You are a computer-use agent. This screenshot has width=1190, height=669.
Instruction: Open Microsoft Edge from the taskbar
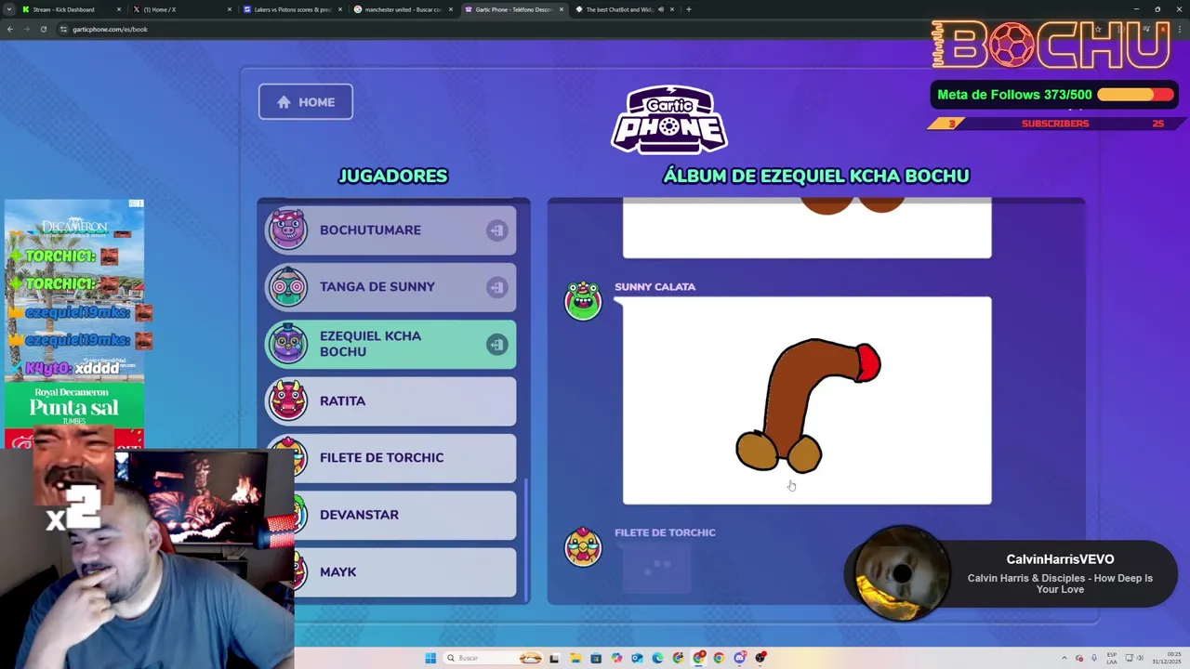coord(657,658)
